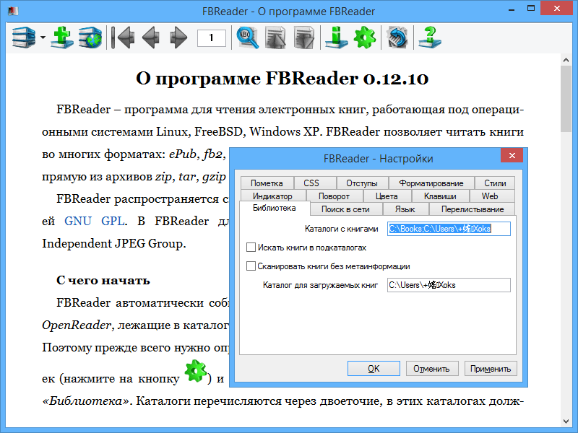Screen dimensions: 578x433
Task: Switch to the Язык tab
Action: click(405, 209)
